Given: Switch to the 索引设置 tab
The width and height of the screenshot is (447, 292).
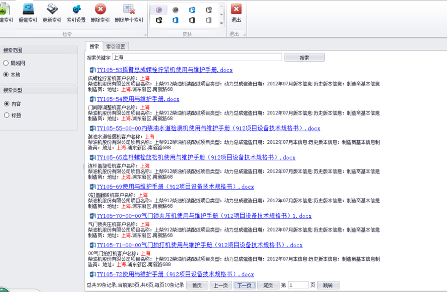Looking at the screenshot, I should pos(115,45).
